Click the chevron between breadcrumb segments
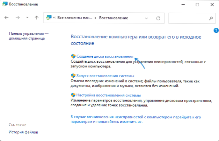The image size is (219, 141). pyautogui.click(x=95, y=18)
